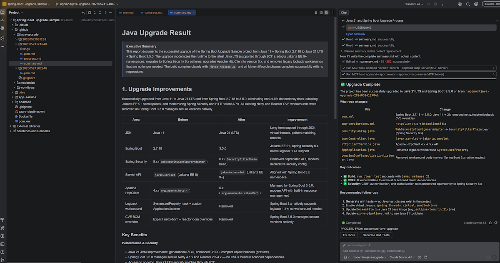Click the Generate Unit Tests button
The image size is (500, 263).
click(x=376, y=235)
